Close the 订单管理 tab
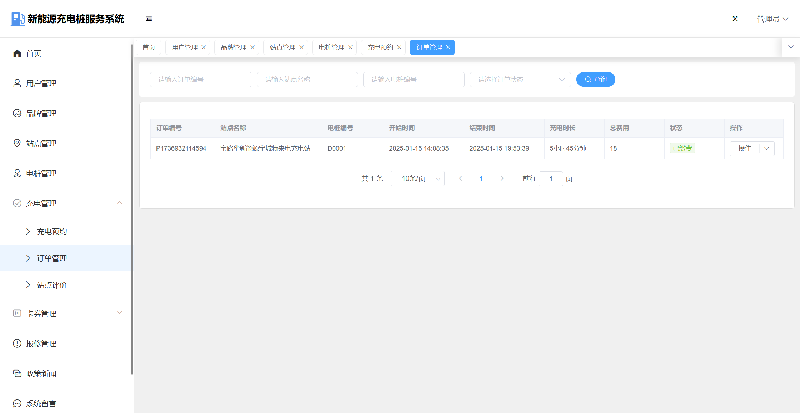Screen dimensions: 800x413 coord(448,47)
